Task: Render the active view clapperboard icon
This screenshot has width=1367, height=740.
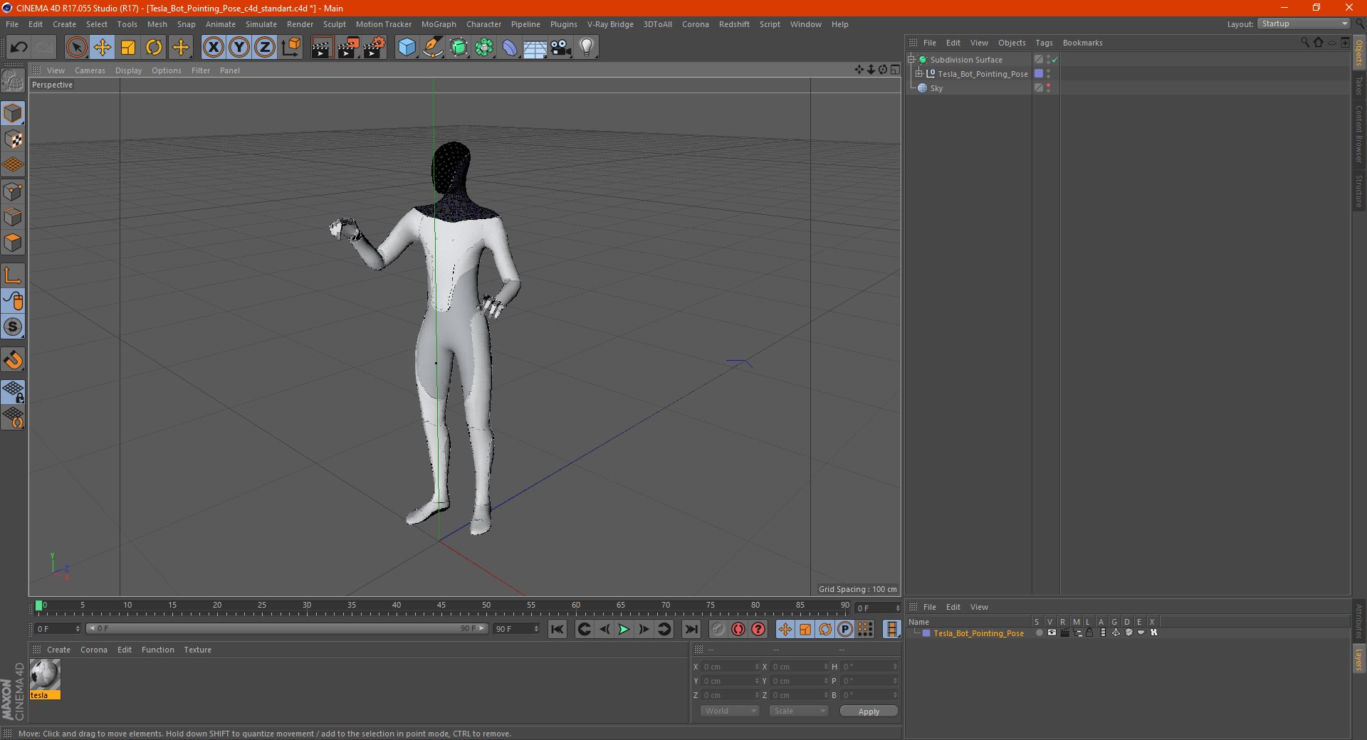Action: [x=322, y=48]
